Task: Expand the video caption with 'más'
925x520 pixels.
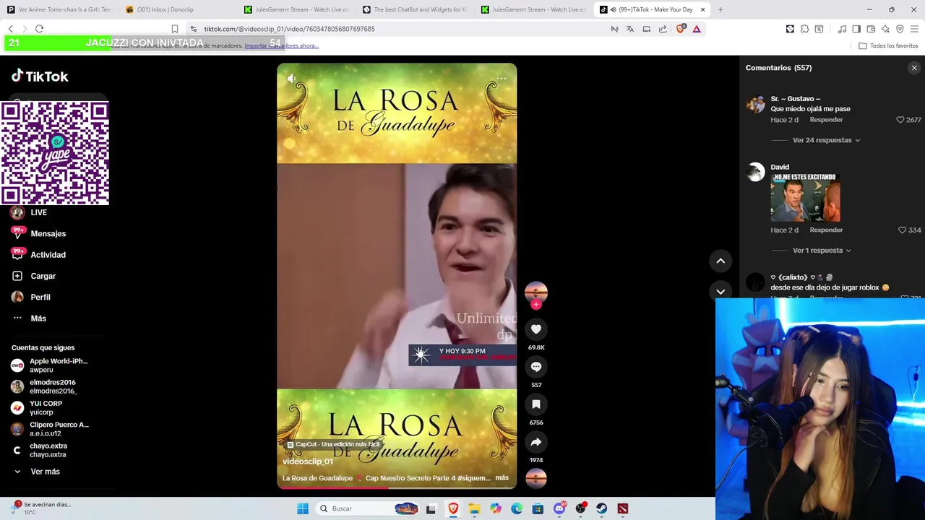Action: [502, 478]
